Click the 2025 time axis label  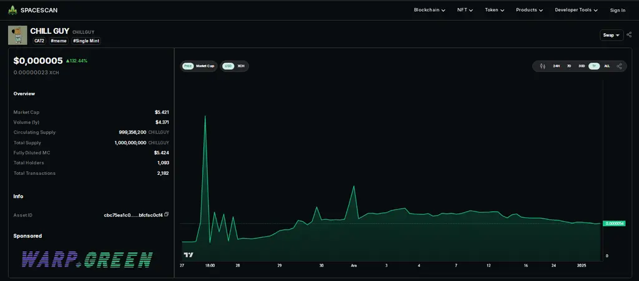pyautogui.click(x=582, y=265)
